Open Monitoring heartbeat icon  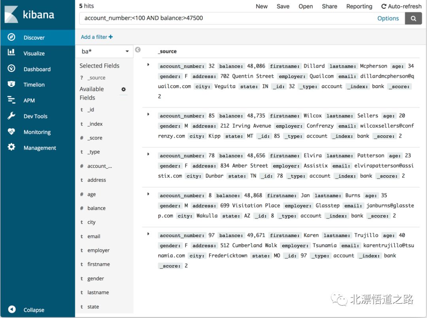(11, 132)
